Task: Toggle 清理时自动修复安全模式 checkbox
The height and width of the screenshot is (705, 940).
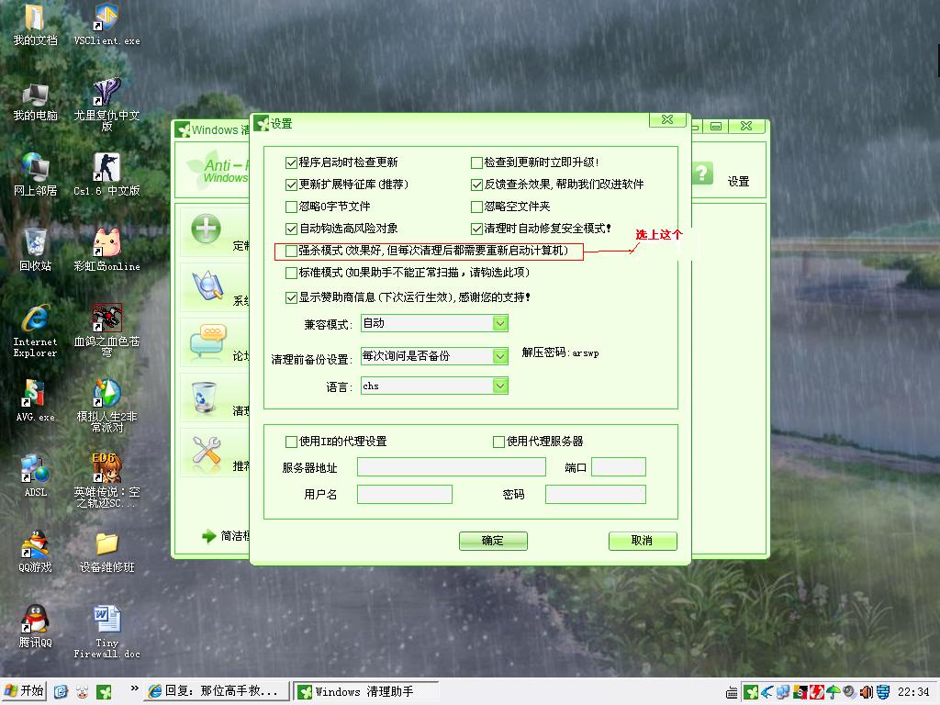Action: [476, 229]
